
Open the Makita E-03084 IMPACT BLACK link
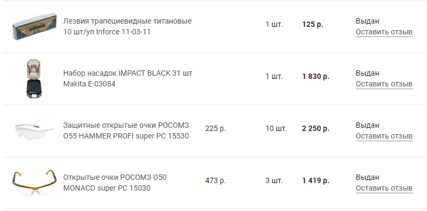[x=128, y=78]
